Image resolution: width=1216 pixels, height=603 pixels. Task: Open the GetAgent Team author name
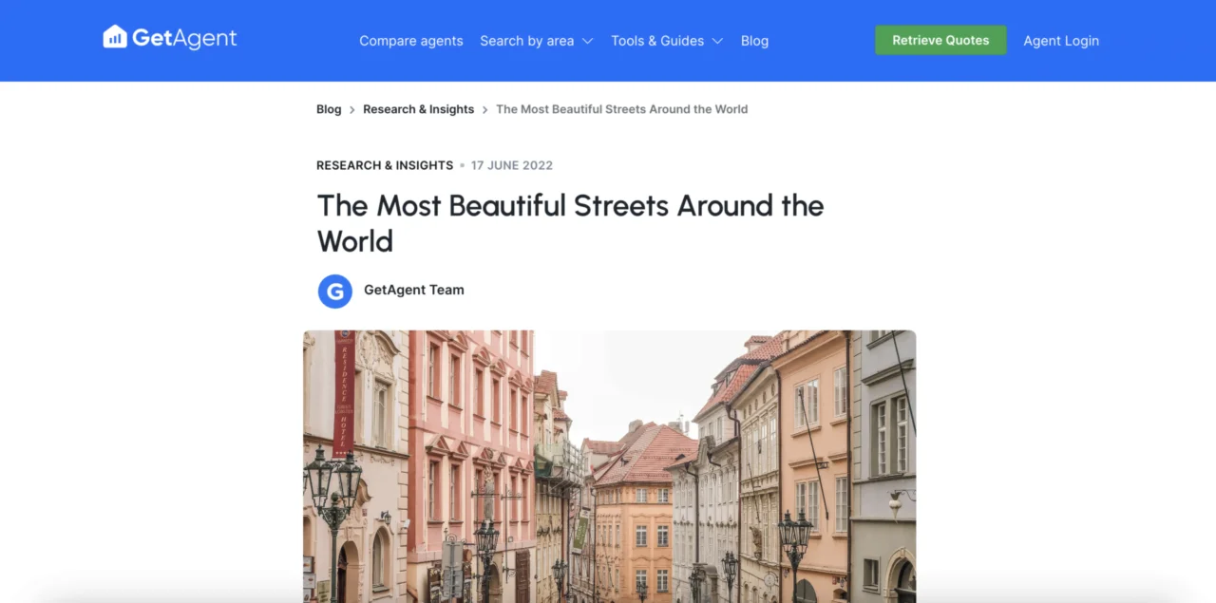click(x=414, y=290)
